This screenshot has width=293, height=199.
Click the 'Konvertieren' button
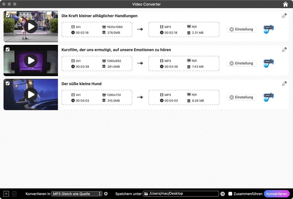[x=277, y=193]
